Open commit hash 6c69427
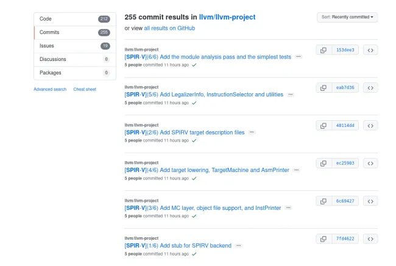396x266 pixels. pos(345,201)
